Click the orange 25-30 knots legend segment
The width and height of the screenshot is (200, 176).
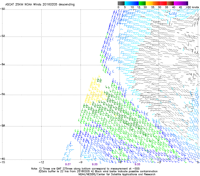(156, 3)
